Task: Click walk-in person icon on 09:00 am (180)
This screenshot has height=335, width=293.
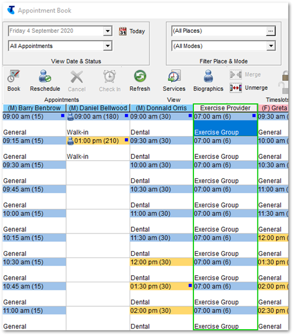Action: (70, 117)
